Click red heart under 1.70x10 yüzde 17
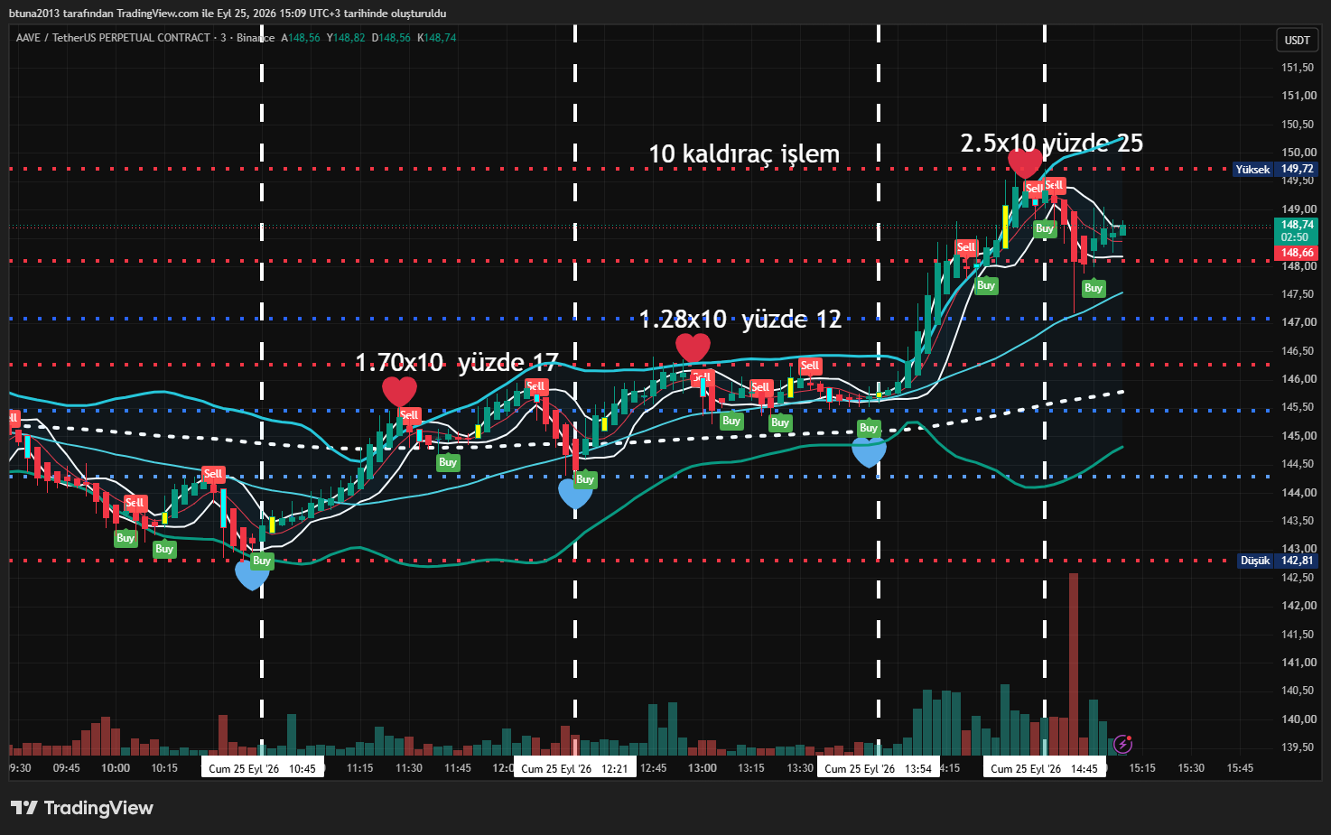The height and width of the screenshot is (835, 1331). [399, 391]
